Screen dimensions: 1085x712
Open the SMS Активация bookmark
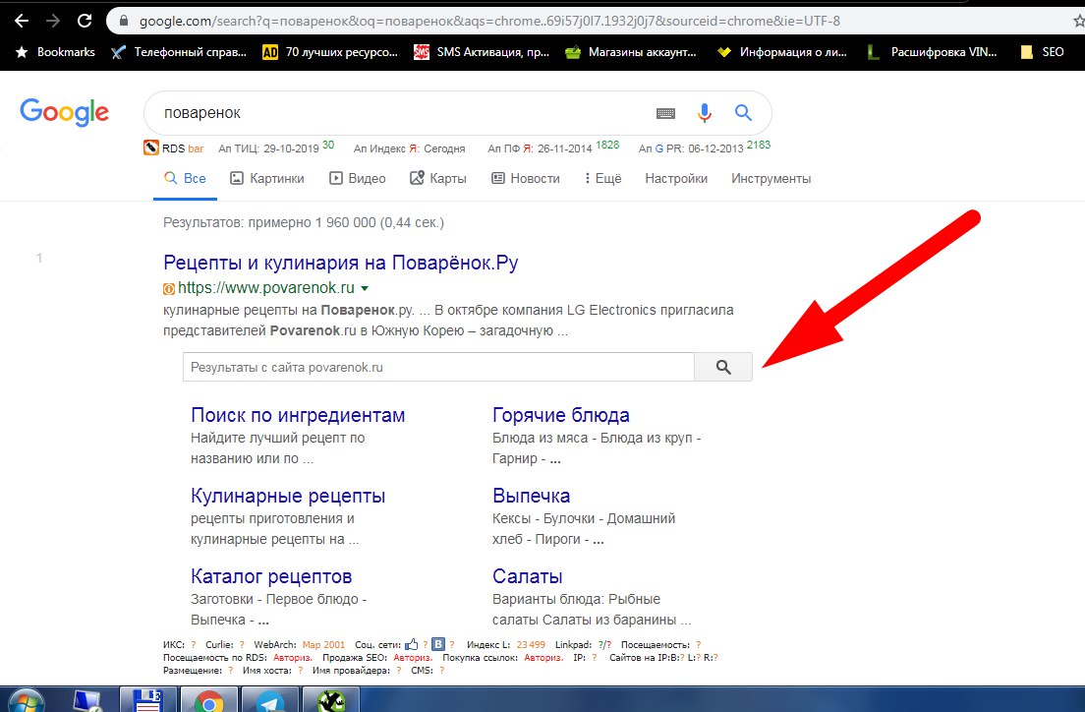[482, 52]
